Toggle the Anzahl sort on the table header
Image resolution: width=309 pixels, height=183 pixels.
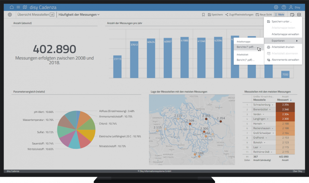pyautogui.click(x=285, y=97)
